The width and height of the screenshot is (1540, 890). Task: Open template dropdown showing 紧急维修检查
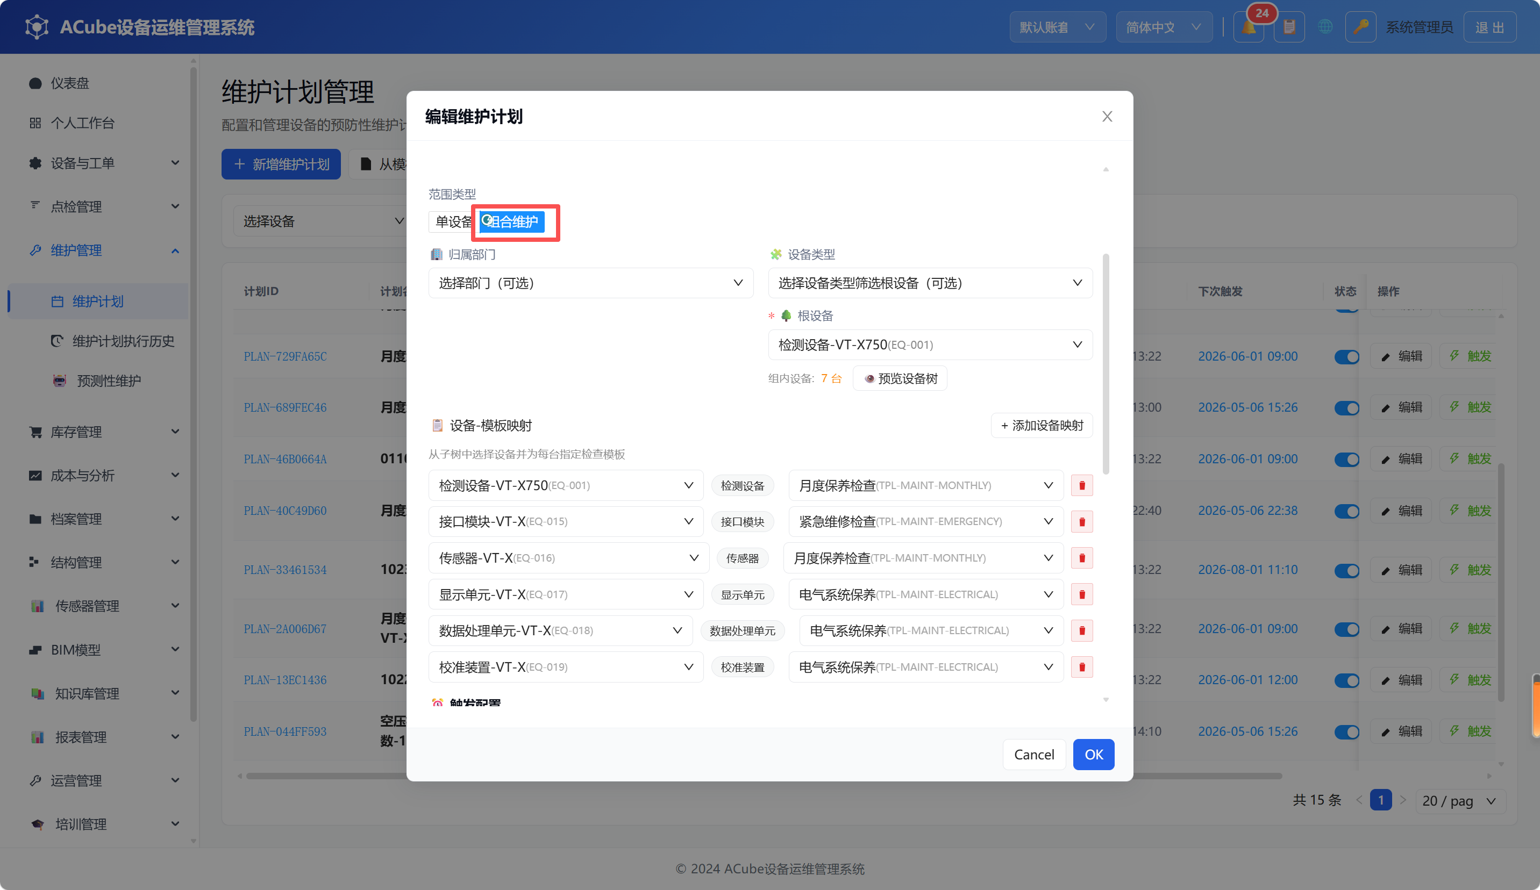point(926,521)
